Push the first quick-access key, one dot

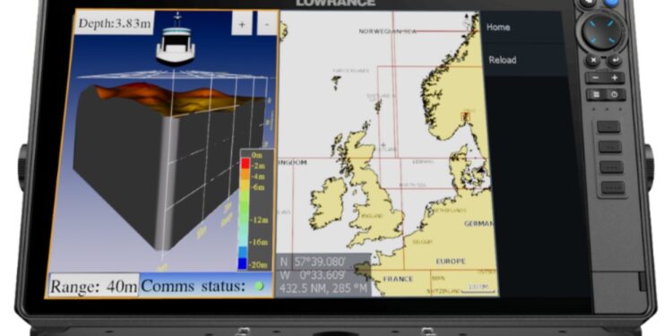[x=608, y=127]
